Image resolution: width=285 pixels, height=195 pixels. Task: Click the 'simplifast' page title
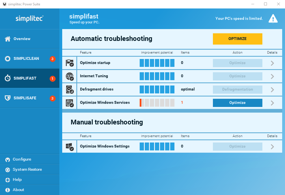84,16
